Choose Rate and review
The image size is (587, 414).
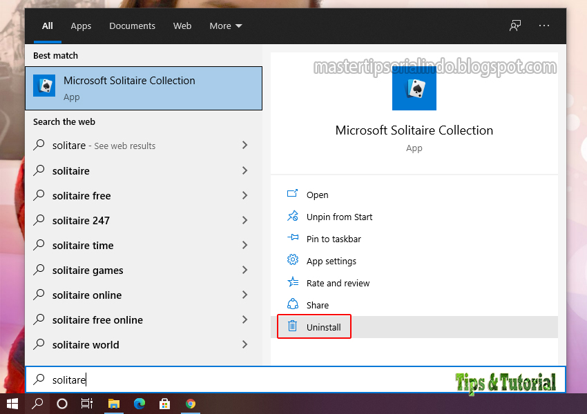pyautogui.click(x=414, y=283)
